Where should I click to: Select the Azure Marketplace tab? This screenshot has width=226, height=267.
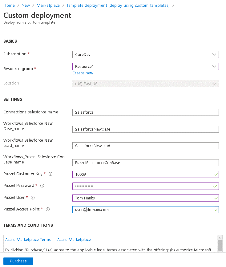click(74, 239)
